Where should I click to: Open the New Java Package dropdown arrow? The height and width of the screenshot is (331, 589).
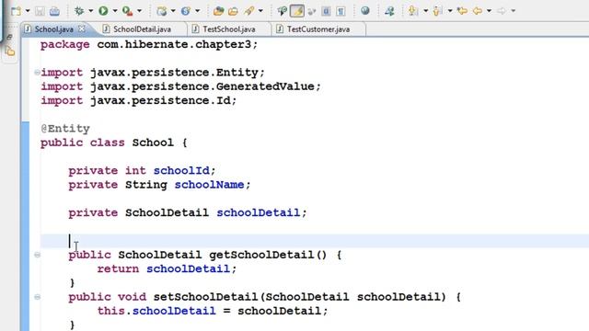tap(173, 11)
